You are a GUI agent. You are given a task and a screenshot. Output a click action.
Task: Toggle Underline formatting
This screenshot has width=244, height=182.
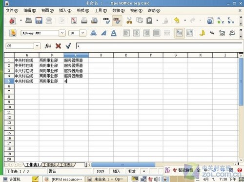pyautogui.click(x=114, y=33)
